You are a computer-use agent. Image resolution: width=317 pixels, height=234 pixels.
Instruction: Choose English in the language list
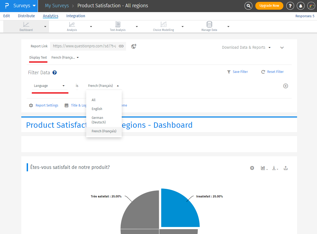pos(97,109)
